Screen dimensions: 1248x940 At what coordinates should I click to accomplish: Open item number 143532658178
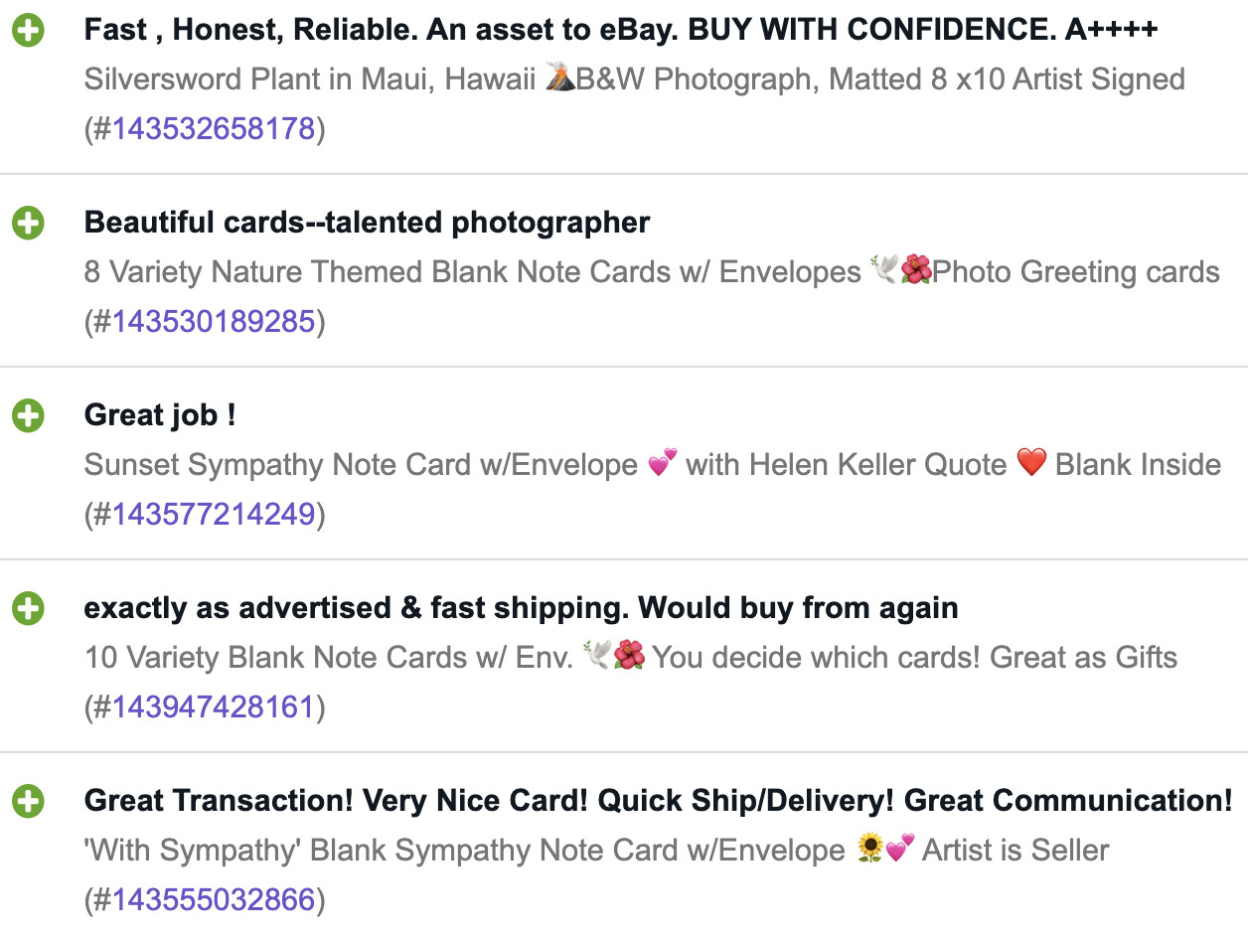(214, 129)
